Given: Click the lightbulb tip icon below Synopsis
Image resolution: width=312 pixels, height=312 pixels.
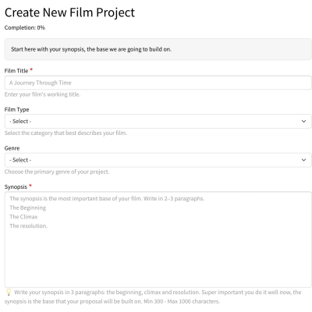Looking at the screenshot, I should click(x=9, y=292).
